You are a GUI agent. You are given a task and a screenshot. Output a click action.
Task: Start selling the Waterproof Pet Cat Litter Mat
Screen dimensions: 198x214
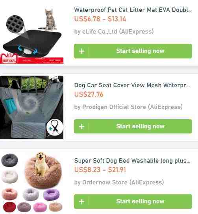point(133,51)
